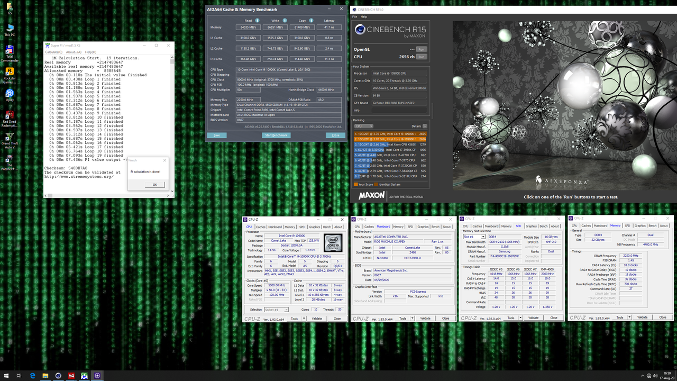Click the Super PI horizontal scrollbar
This screenshot has height=381, width=677.
click(x=107, y=195)
